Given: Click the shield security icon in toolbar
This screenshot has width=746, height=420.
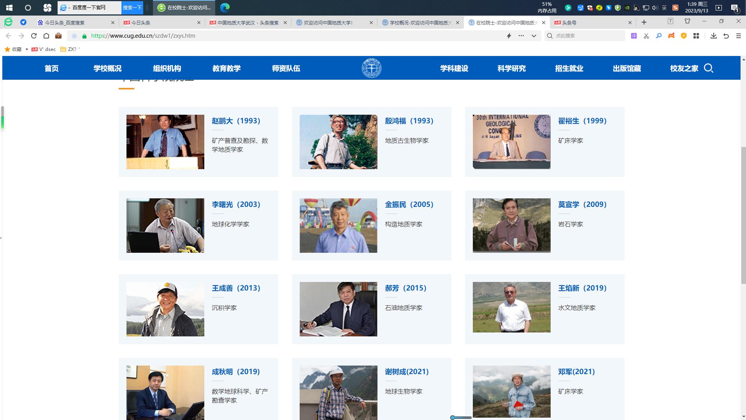Looking at the screenshot, I should coord(683,36).
